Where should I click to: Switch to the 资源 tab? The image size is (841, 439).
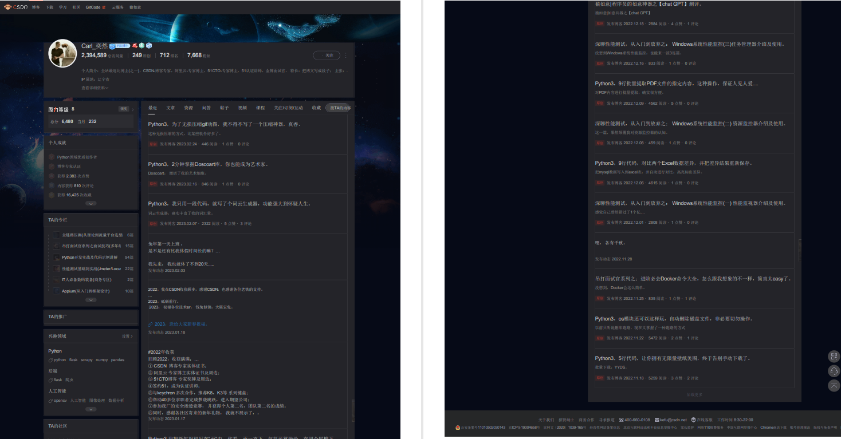188,108
